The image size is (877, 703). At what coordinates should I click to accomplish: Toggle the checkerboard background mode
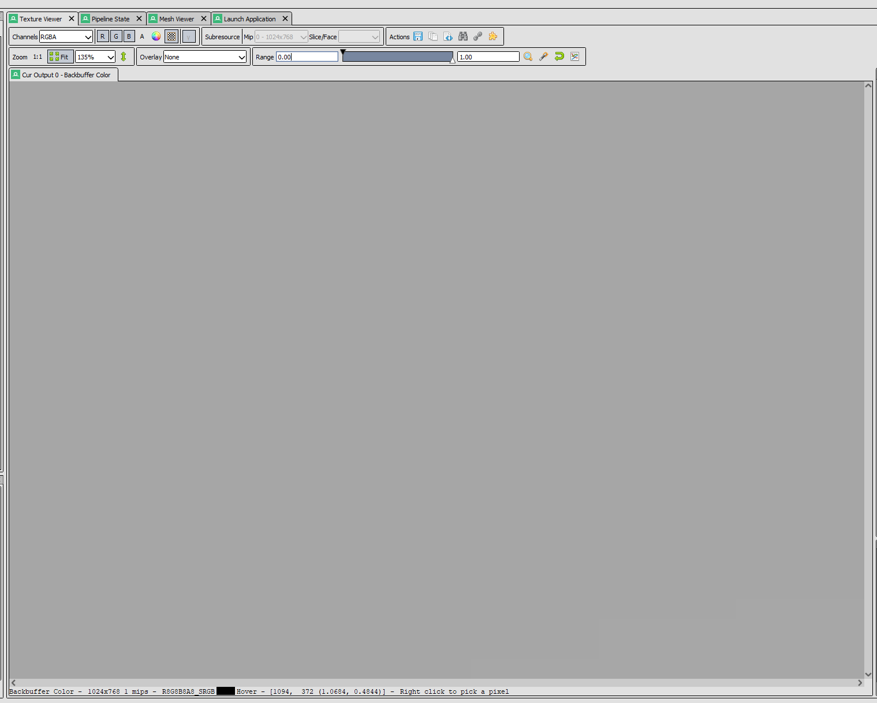171,36
